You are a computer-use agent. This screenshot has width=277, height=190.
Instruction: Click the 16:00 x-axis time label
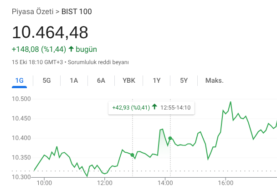tap(225, 183)
